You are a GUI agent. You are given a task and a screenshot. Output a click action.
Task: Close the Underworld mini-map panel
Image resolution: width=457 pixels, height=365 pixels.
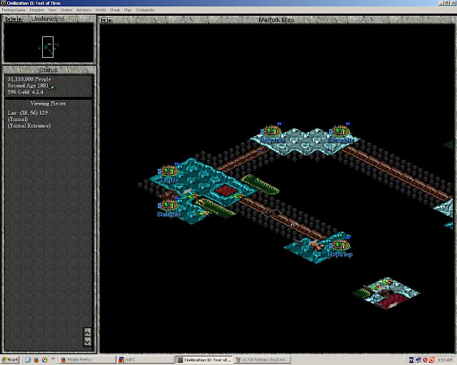[x=9, y=19]
